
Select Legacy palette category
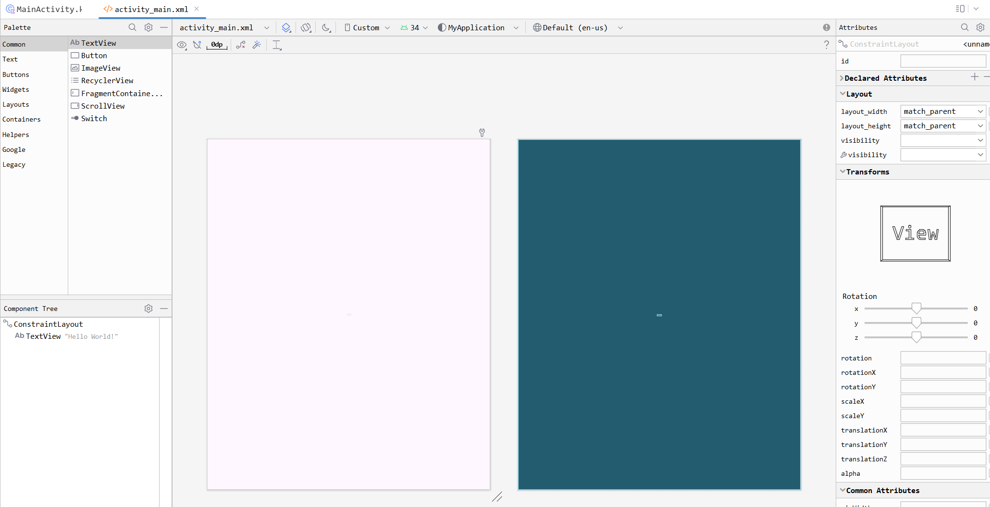[x=34, y=164]
